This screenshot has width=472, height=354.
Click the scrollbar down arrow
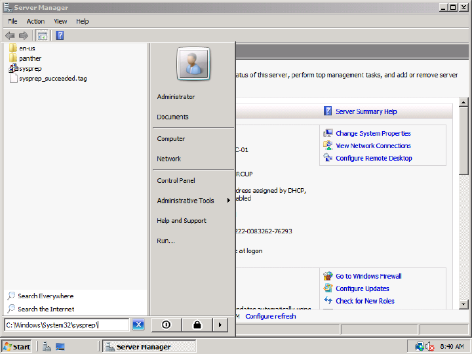tap(463, 304)
